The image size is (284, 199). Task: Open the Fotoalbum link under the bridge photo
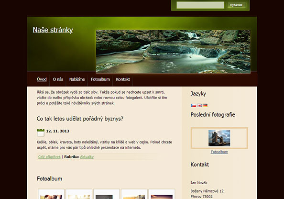coord(219,152)
